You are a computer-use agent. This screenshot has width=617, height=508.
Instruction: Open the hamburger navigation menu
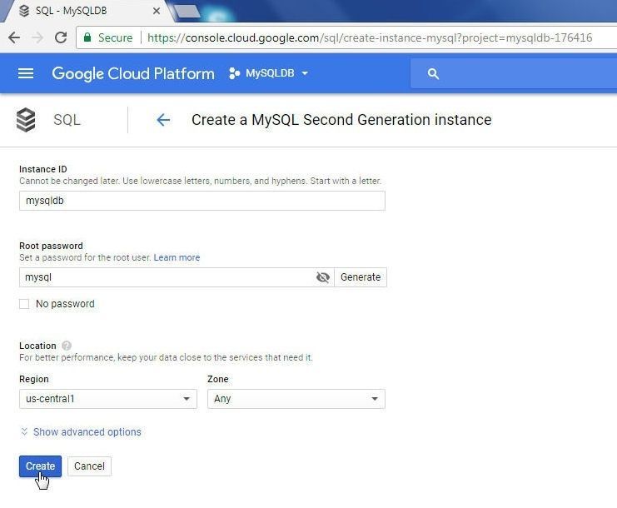point(26,73)
